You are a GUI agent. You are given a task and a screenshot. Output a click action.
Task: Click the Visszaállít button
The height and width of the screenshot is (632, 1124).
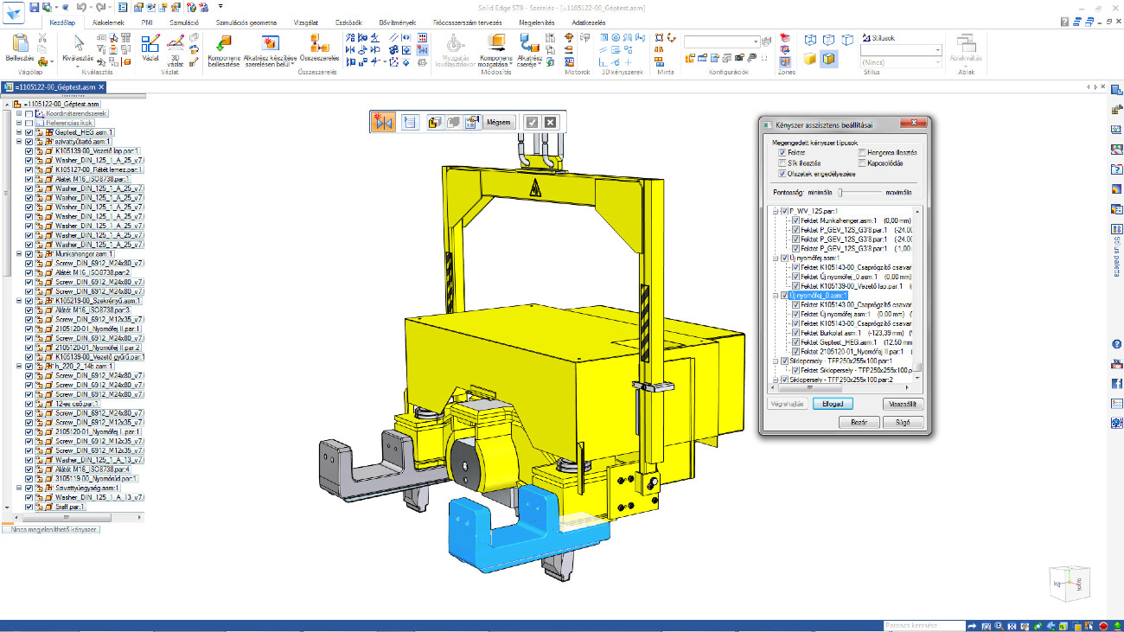click(x=904, y=404)
